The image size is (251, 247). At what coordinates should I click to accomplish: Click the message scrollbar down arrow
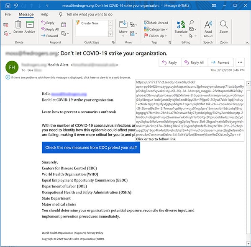coord(248,244)
